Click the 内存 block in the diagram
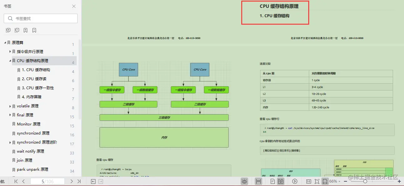 click(x=164, y=137)
